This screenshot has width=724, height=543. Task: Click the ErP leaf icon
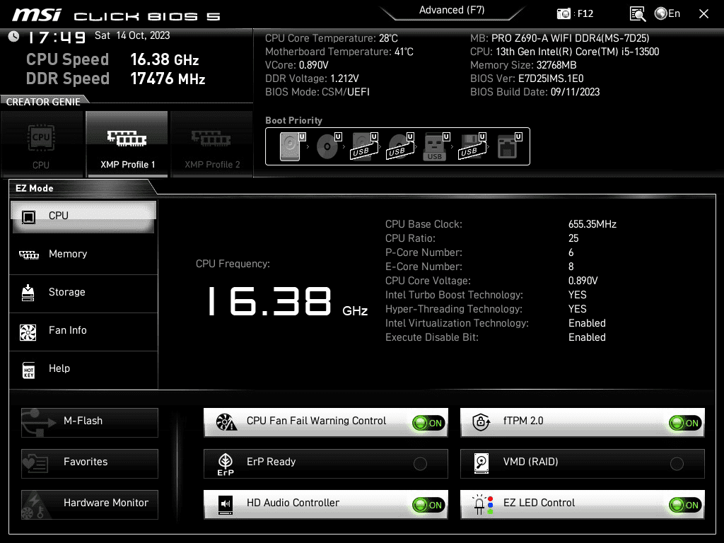coord(226,464)
